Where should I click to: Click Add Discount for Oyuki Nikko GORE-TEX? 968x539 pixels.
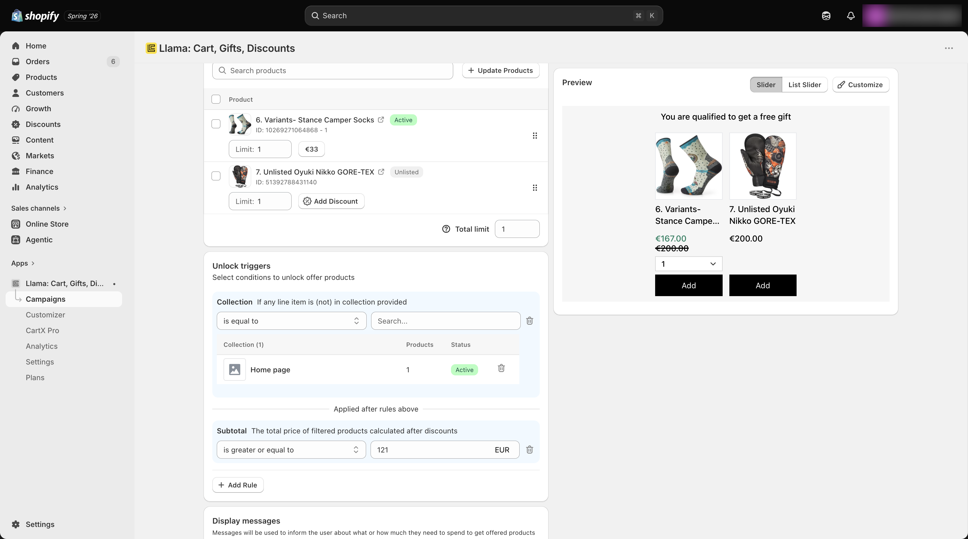pos(331,201)
